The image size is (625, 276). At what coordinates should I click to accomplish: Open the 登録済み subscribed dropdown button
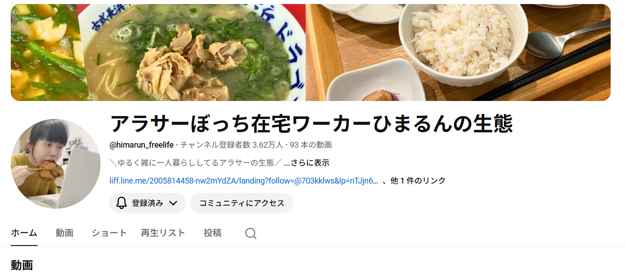(x=148, y=203)
